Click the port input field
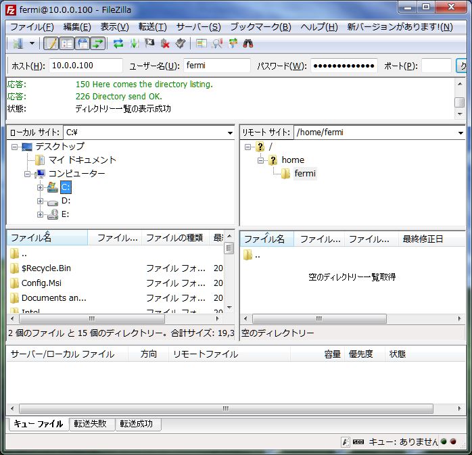Screen dimensions: 472x455 pyautogui.click(x=436, y=66)
